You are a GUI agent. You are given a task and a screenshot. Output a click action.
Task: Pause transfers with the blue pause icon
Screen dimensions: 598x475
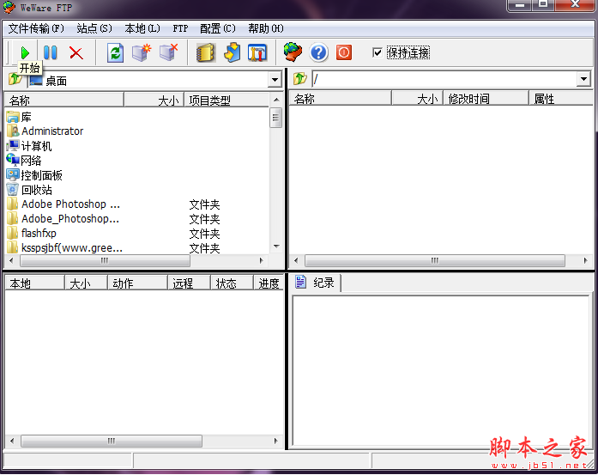coord(51,52)
